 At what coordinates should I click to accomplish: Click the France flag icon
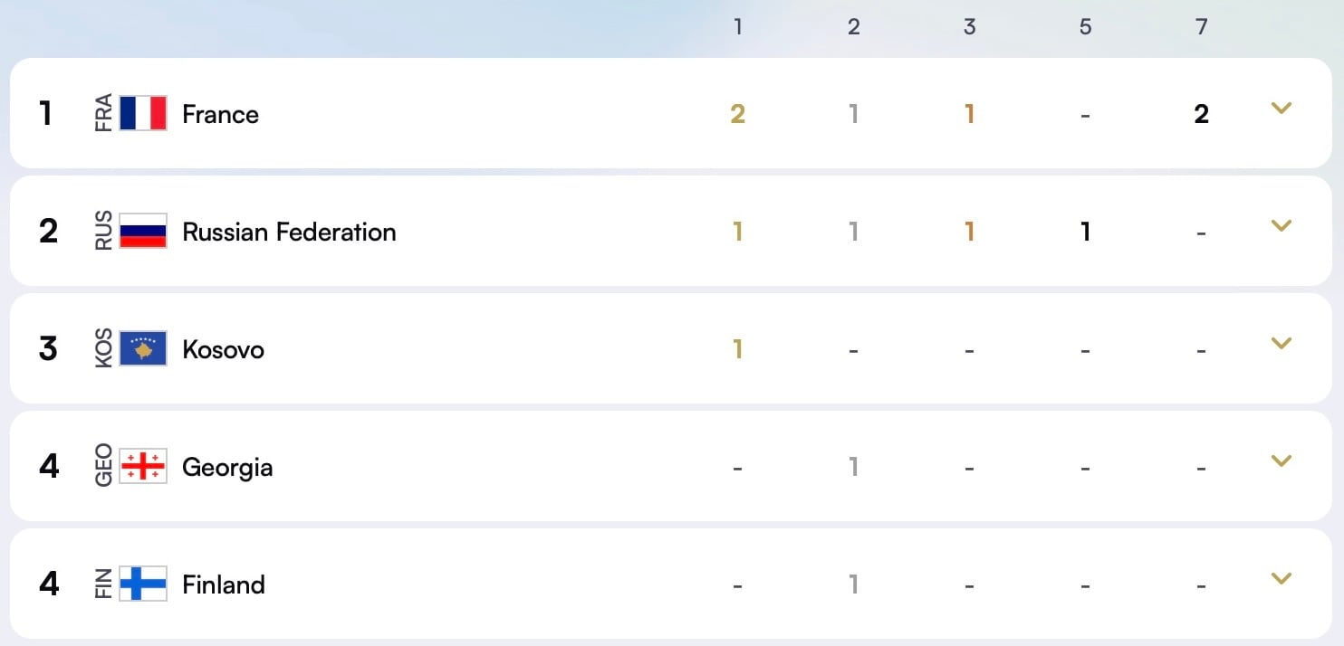point(143,114)
